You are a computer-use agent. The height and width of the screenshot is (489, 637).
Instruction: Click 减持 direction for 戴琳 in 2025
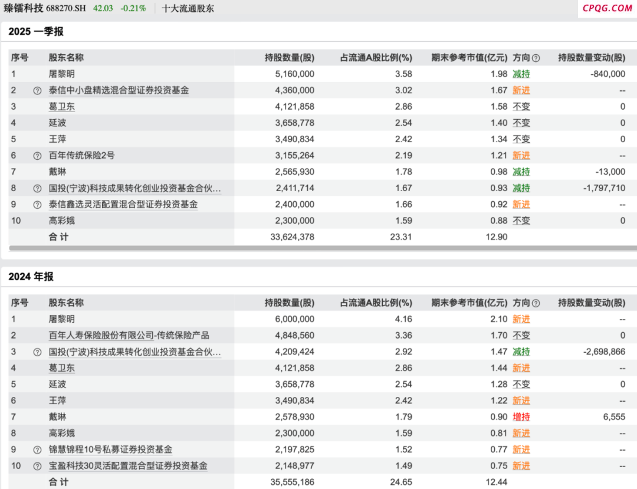pyautogui.click(x=521, y=172)
